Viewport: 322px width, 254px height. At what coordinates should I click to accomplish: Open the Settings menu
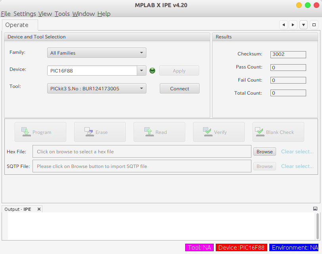click(25, 14)
